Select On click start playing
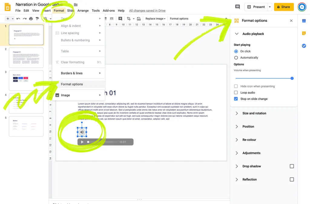Viewport: 310px width, 204px height. pyautogui.click(x=236, y=51)
